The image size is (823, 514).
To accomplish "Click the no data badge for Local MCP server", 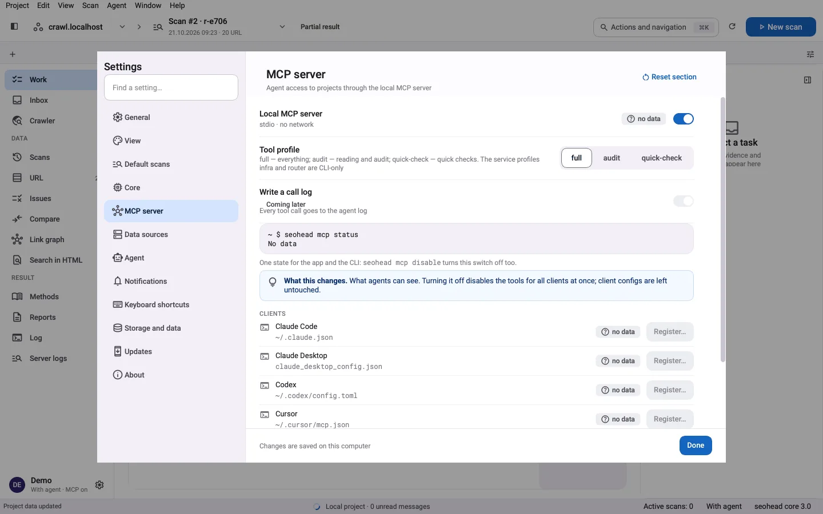I will [644, 119].
